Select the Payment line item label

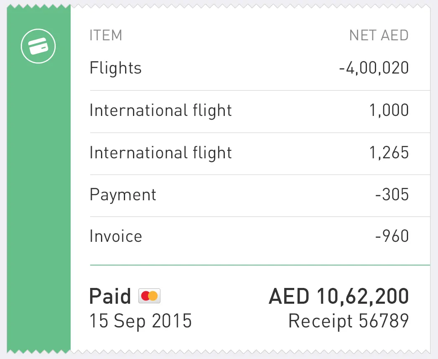123,195
